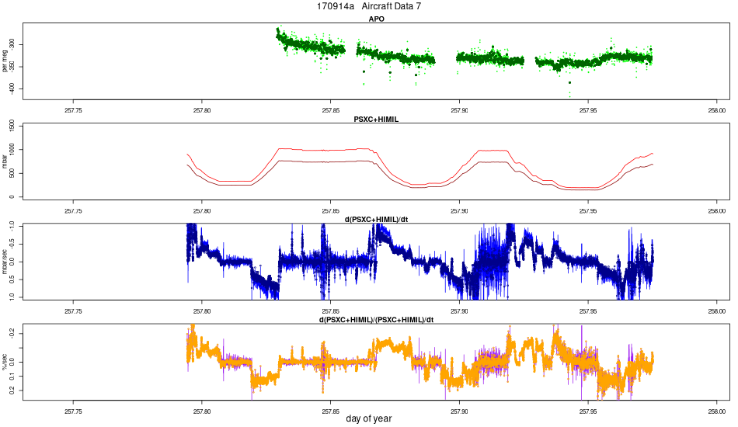Click the PSXC+HIMIL panel title

(x=376, y=120)
